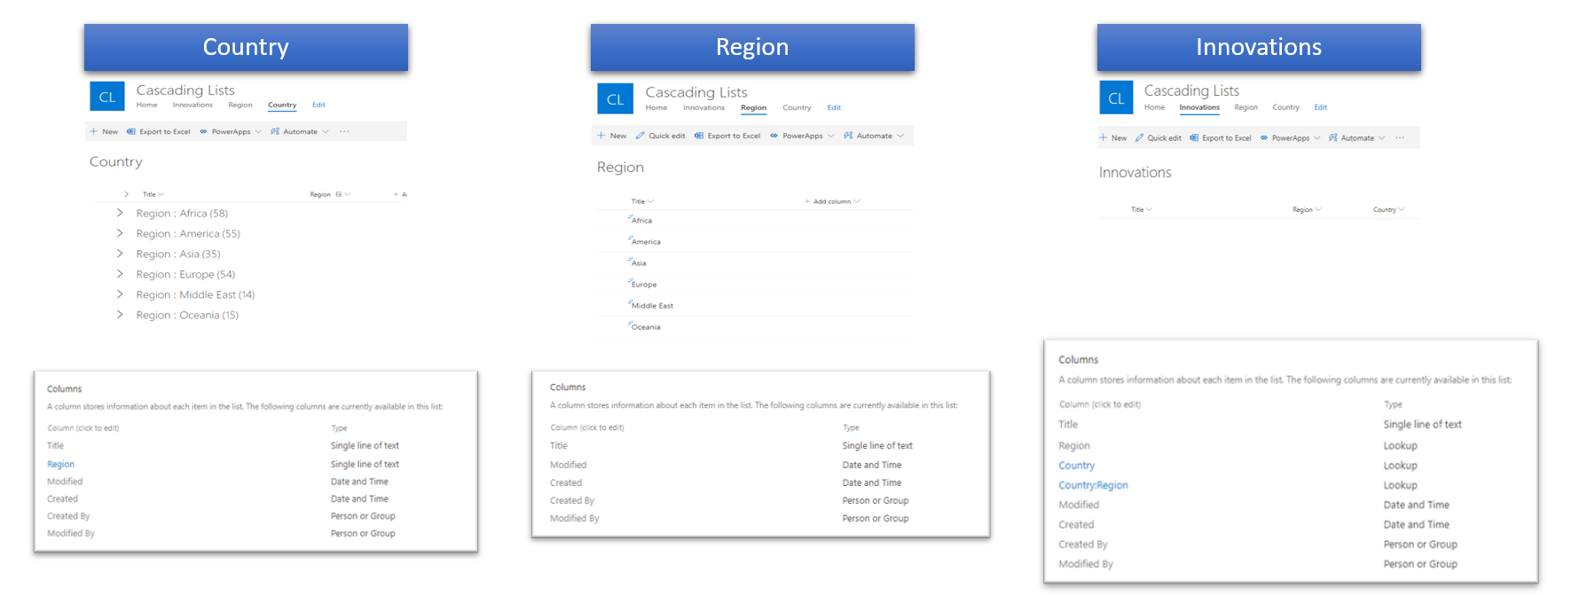Go to the Home tab in the Region list navigation
This screenshot has height=595, width=1587.
pyautogui.click(x=656, y=107)
